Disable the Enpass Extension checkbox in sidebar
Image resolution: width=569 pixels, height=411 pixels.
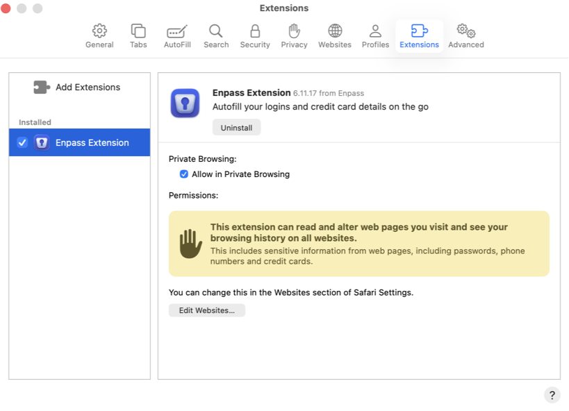click(x=22, y=142)
